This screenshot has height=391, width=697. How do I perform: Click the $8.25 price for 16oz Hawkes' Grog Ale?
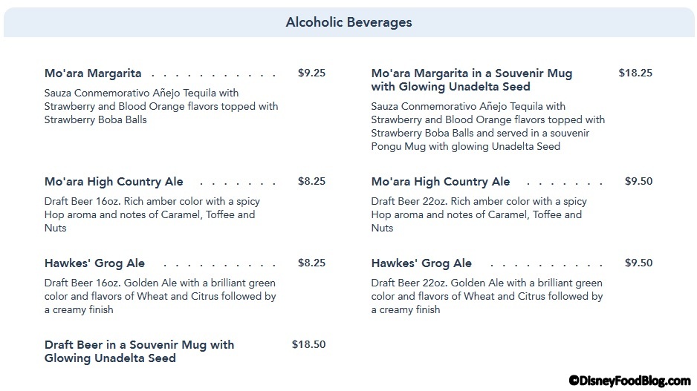[x=311, y=263]
